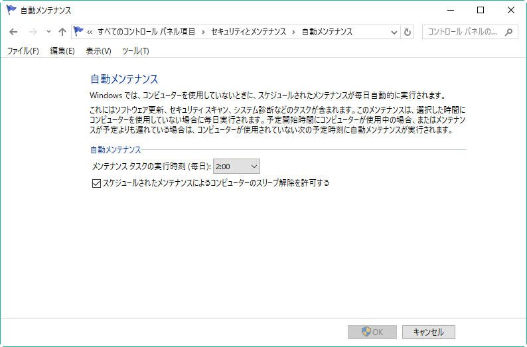Open recent locations dropdown arrow
The image size is (527, 347).
48,32
